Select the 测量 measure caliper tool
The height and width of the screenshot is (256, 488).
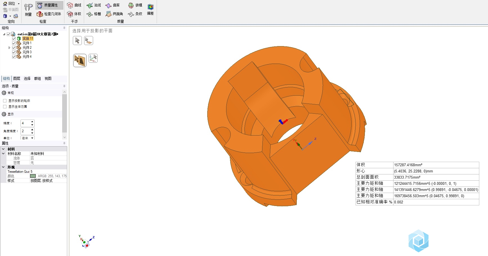click(28, 10)
